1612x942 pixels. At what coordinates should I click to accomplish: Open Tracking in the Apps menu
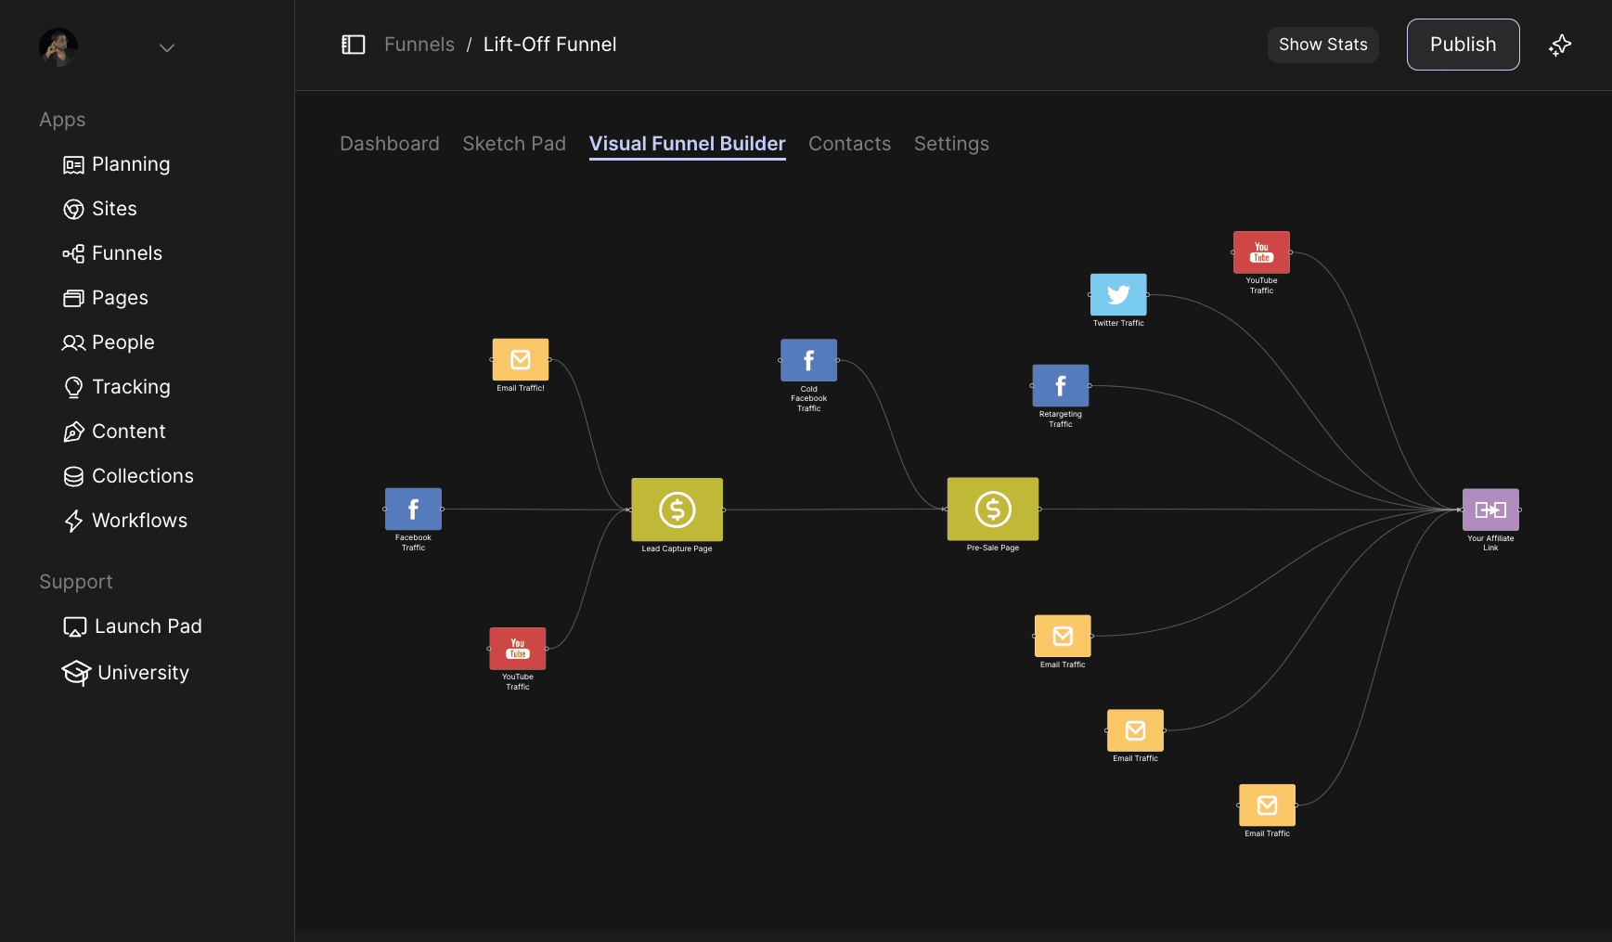(131, 387)
